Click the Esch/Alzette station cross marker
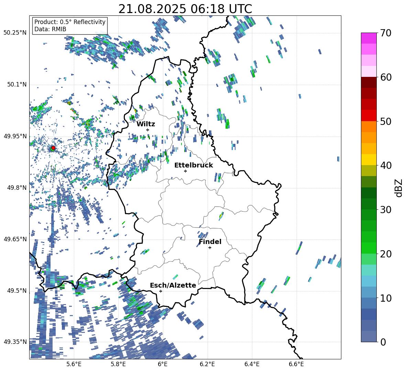Image resolution: width=407 pixels, height=371 pixels. (x=161, y=291)
